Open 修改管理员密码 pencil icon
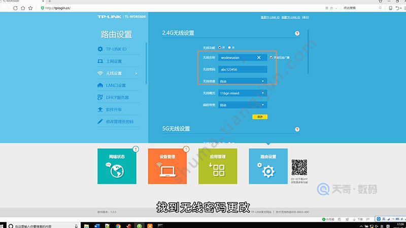The width and height of the screenshot is (406, 228). click(x=100, y=122)
